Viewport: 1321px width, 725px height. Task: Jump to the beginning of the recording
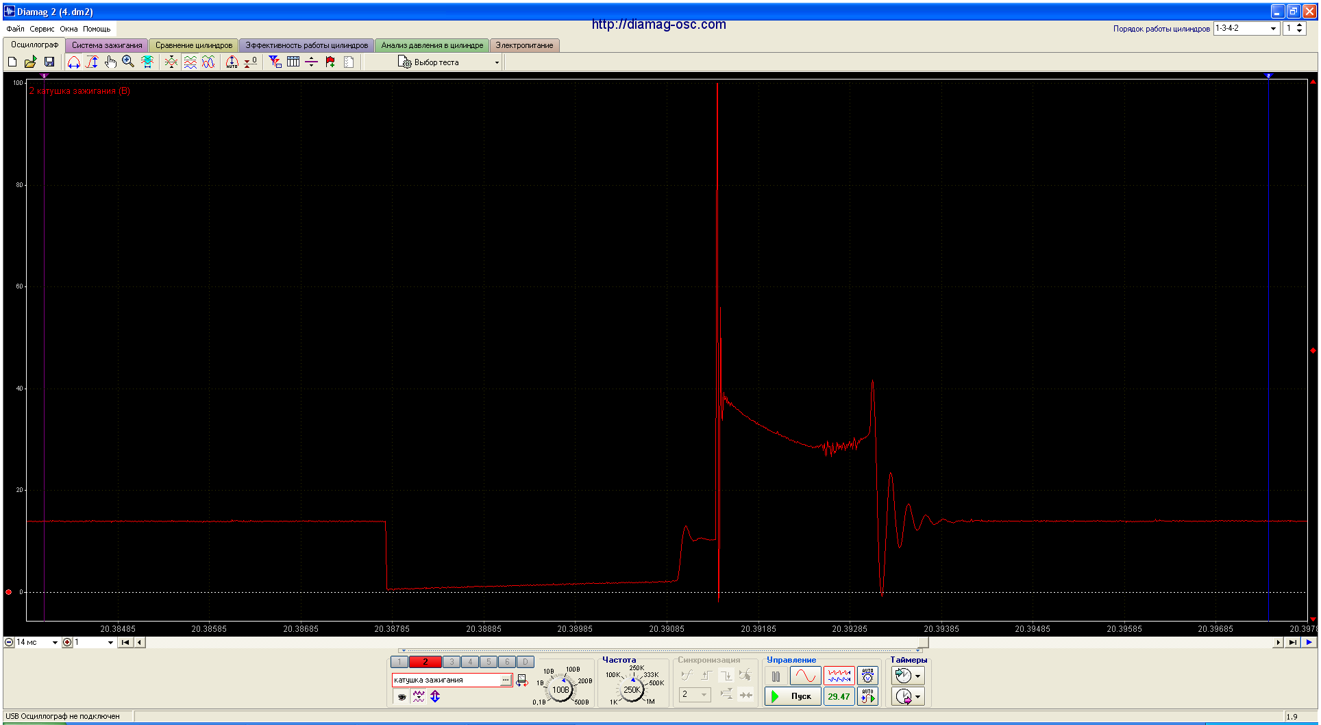pos(125,642)
